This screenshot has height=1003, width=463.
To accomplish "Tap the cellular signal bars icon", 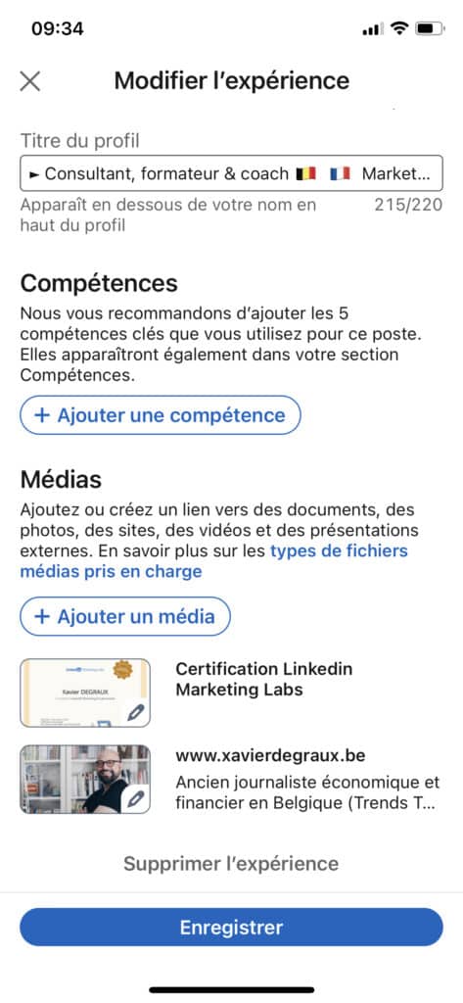I will [373, 29].
